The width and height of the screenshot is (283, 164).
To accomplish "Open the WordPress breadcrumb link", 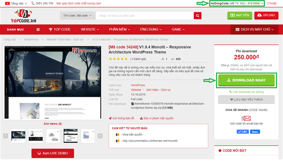I will [x=31, y=39].
